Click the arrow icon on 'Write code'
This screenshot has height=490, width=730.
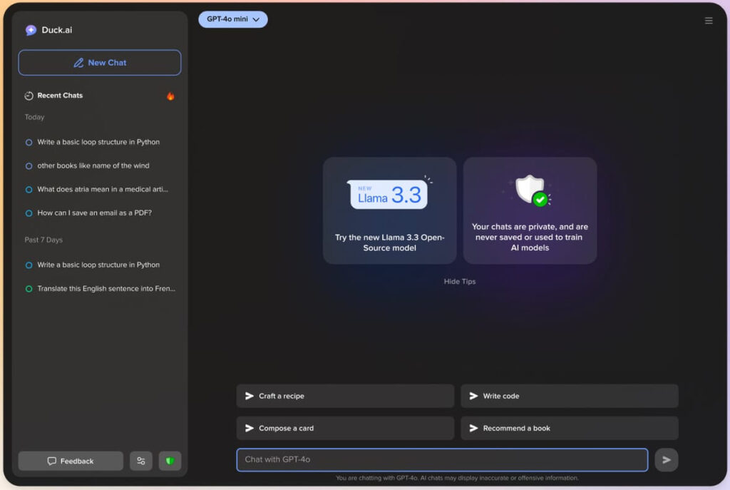point(473,396)
